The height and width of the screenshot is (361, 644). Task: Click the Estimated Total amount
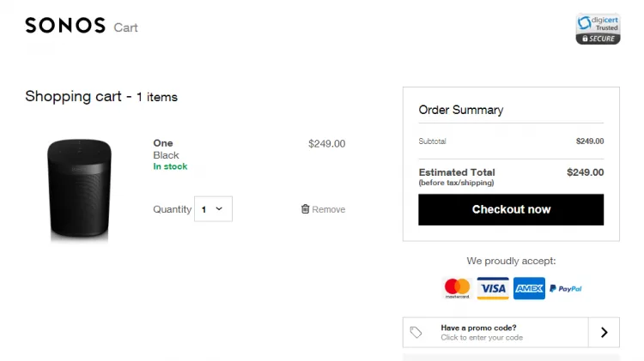tap(585, 172)
